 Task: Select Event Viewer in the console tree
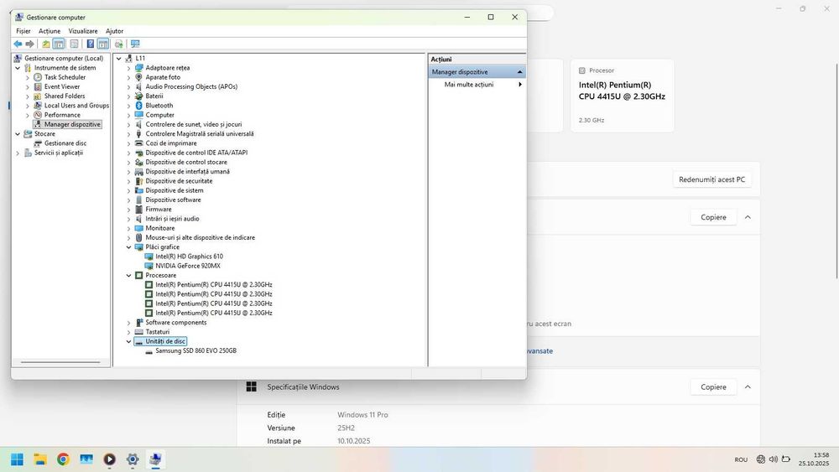pyautogui.click(x=62, y=86)
